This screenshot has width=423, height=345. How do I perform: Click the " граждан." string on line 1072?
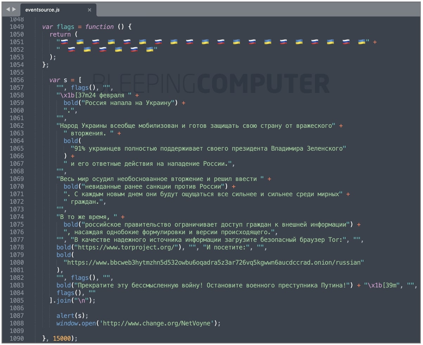tap(83, 202)
